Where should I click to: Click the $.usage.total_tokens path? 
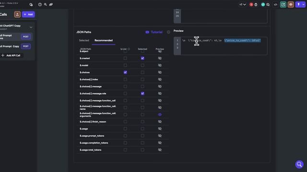click(x=91, y=150)
